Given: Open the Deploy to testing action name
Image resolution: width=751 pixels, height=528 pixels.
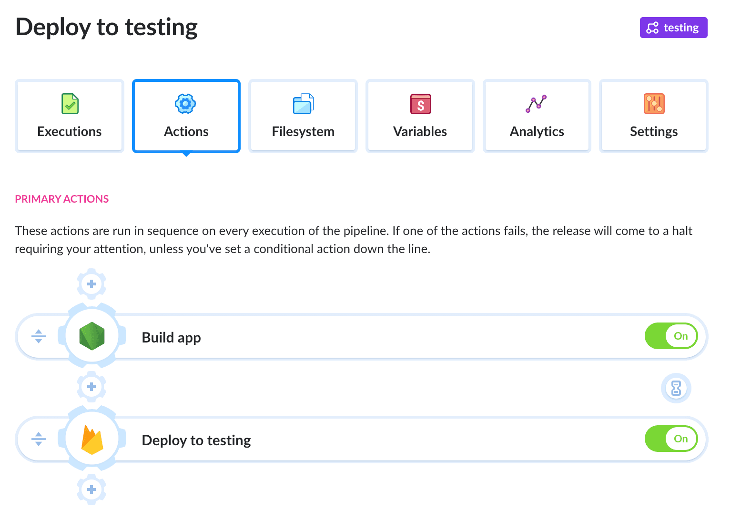Looking at the screenshot, I should click(196, 440).
